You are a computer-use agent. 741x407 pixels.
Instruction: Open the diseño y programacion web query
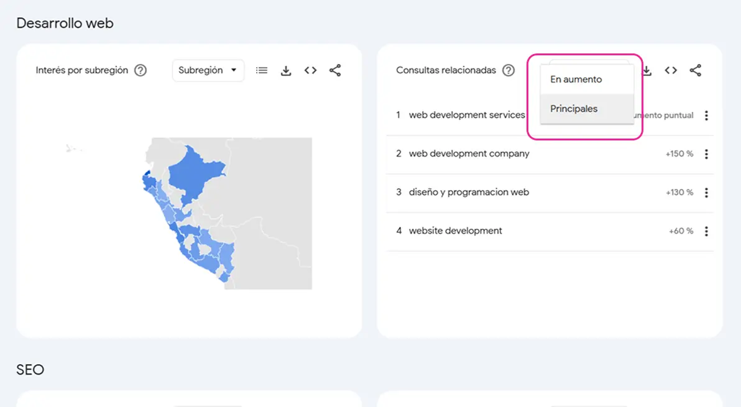tap(469, 193)
